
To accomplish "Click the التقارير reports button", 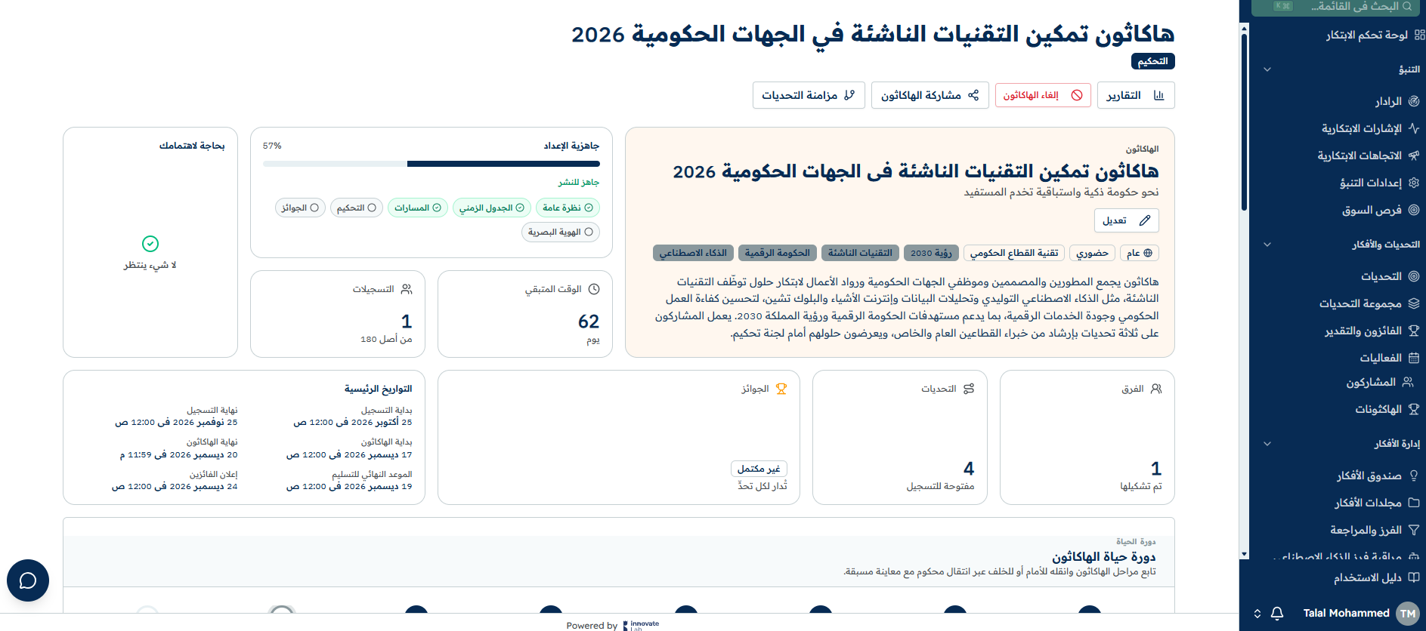I will [1136, 95].
